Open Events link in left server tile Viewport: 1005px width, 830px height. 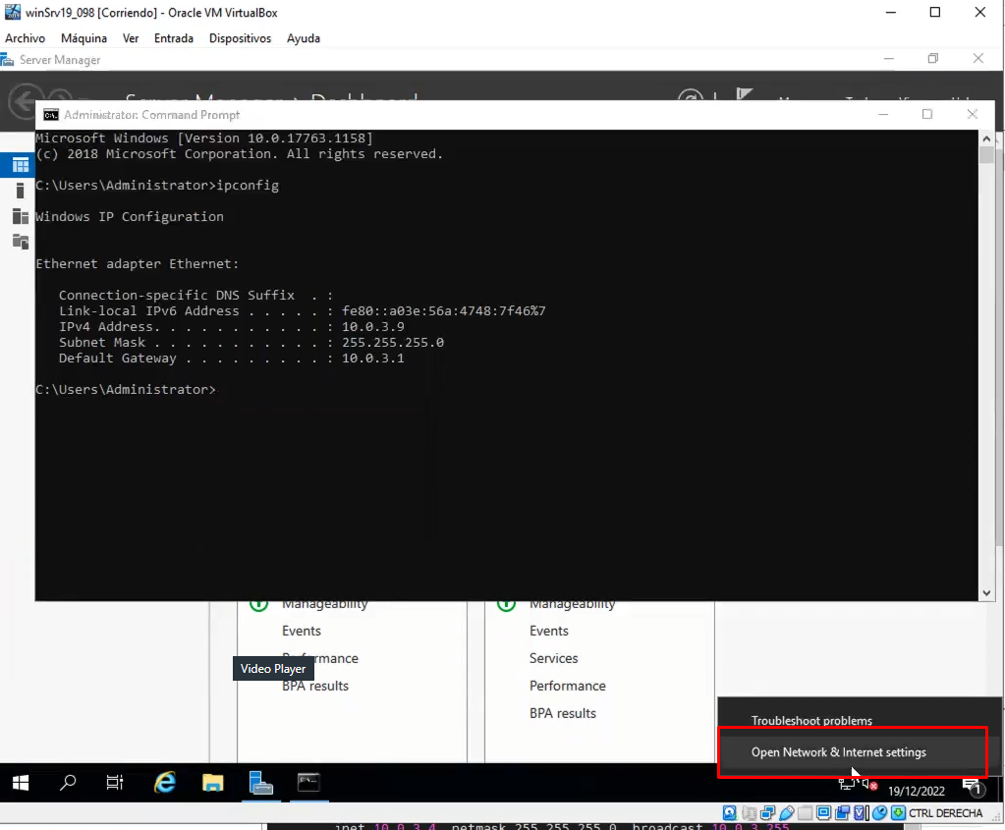(302, 631)
